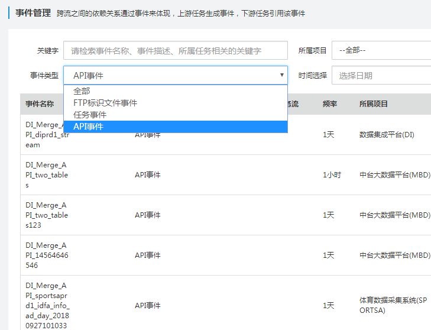Pick the highlighted API事件 option

point(88,127)
